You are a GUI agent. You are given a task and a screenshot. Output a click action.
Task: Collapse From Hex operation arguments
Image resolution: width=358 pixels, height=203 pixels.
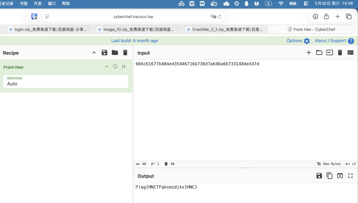(106, 67)
